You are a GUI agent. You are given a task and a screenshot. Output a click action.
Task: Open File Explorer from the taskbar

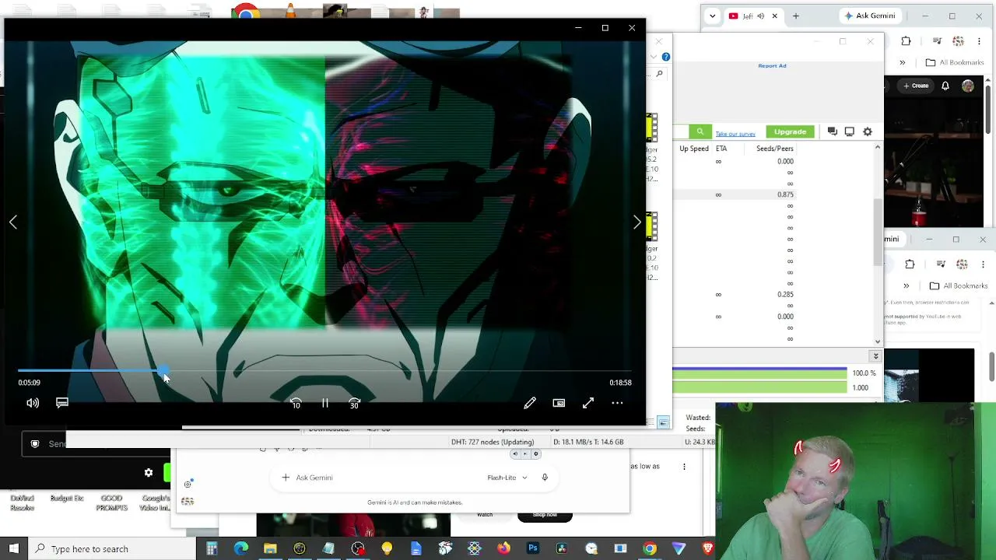[270, 548]
